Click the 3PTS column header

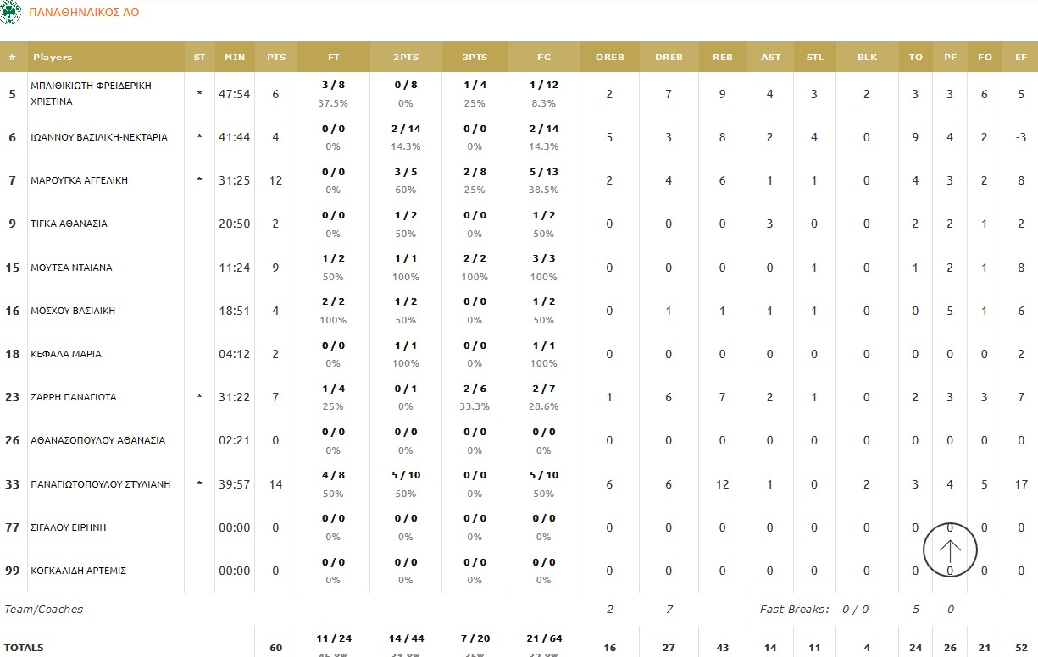pyautogui.click(x=475, y=58)
